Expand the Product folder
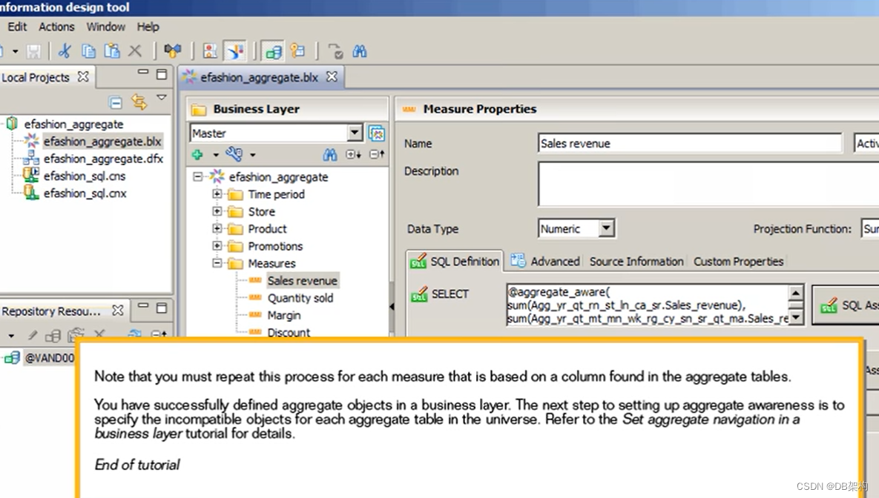The image size is (879, 498). point(217,228)
